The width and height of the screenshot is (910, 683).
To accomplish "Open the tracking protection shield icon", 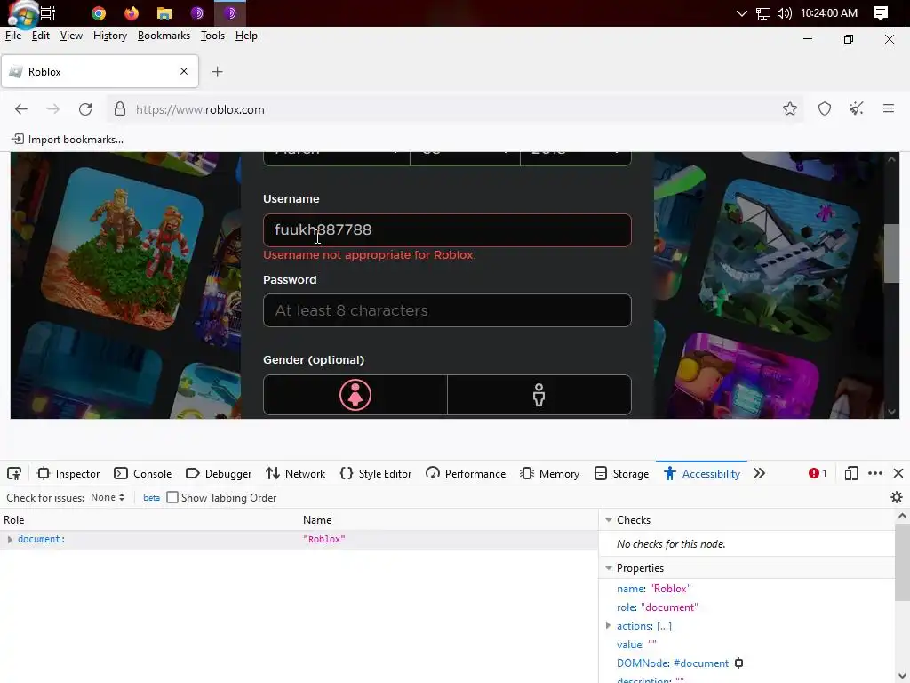I will [x=824, y=108].
